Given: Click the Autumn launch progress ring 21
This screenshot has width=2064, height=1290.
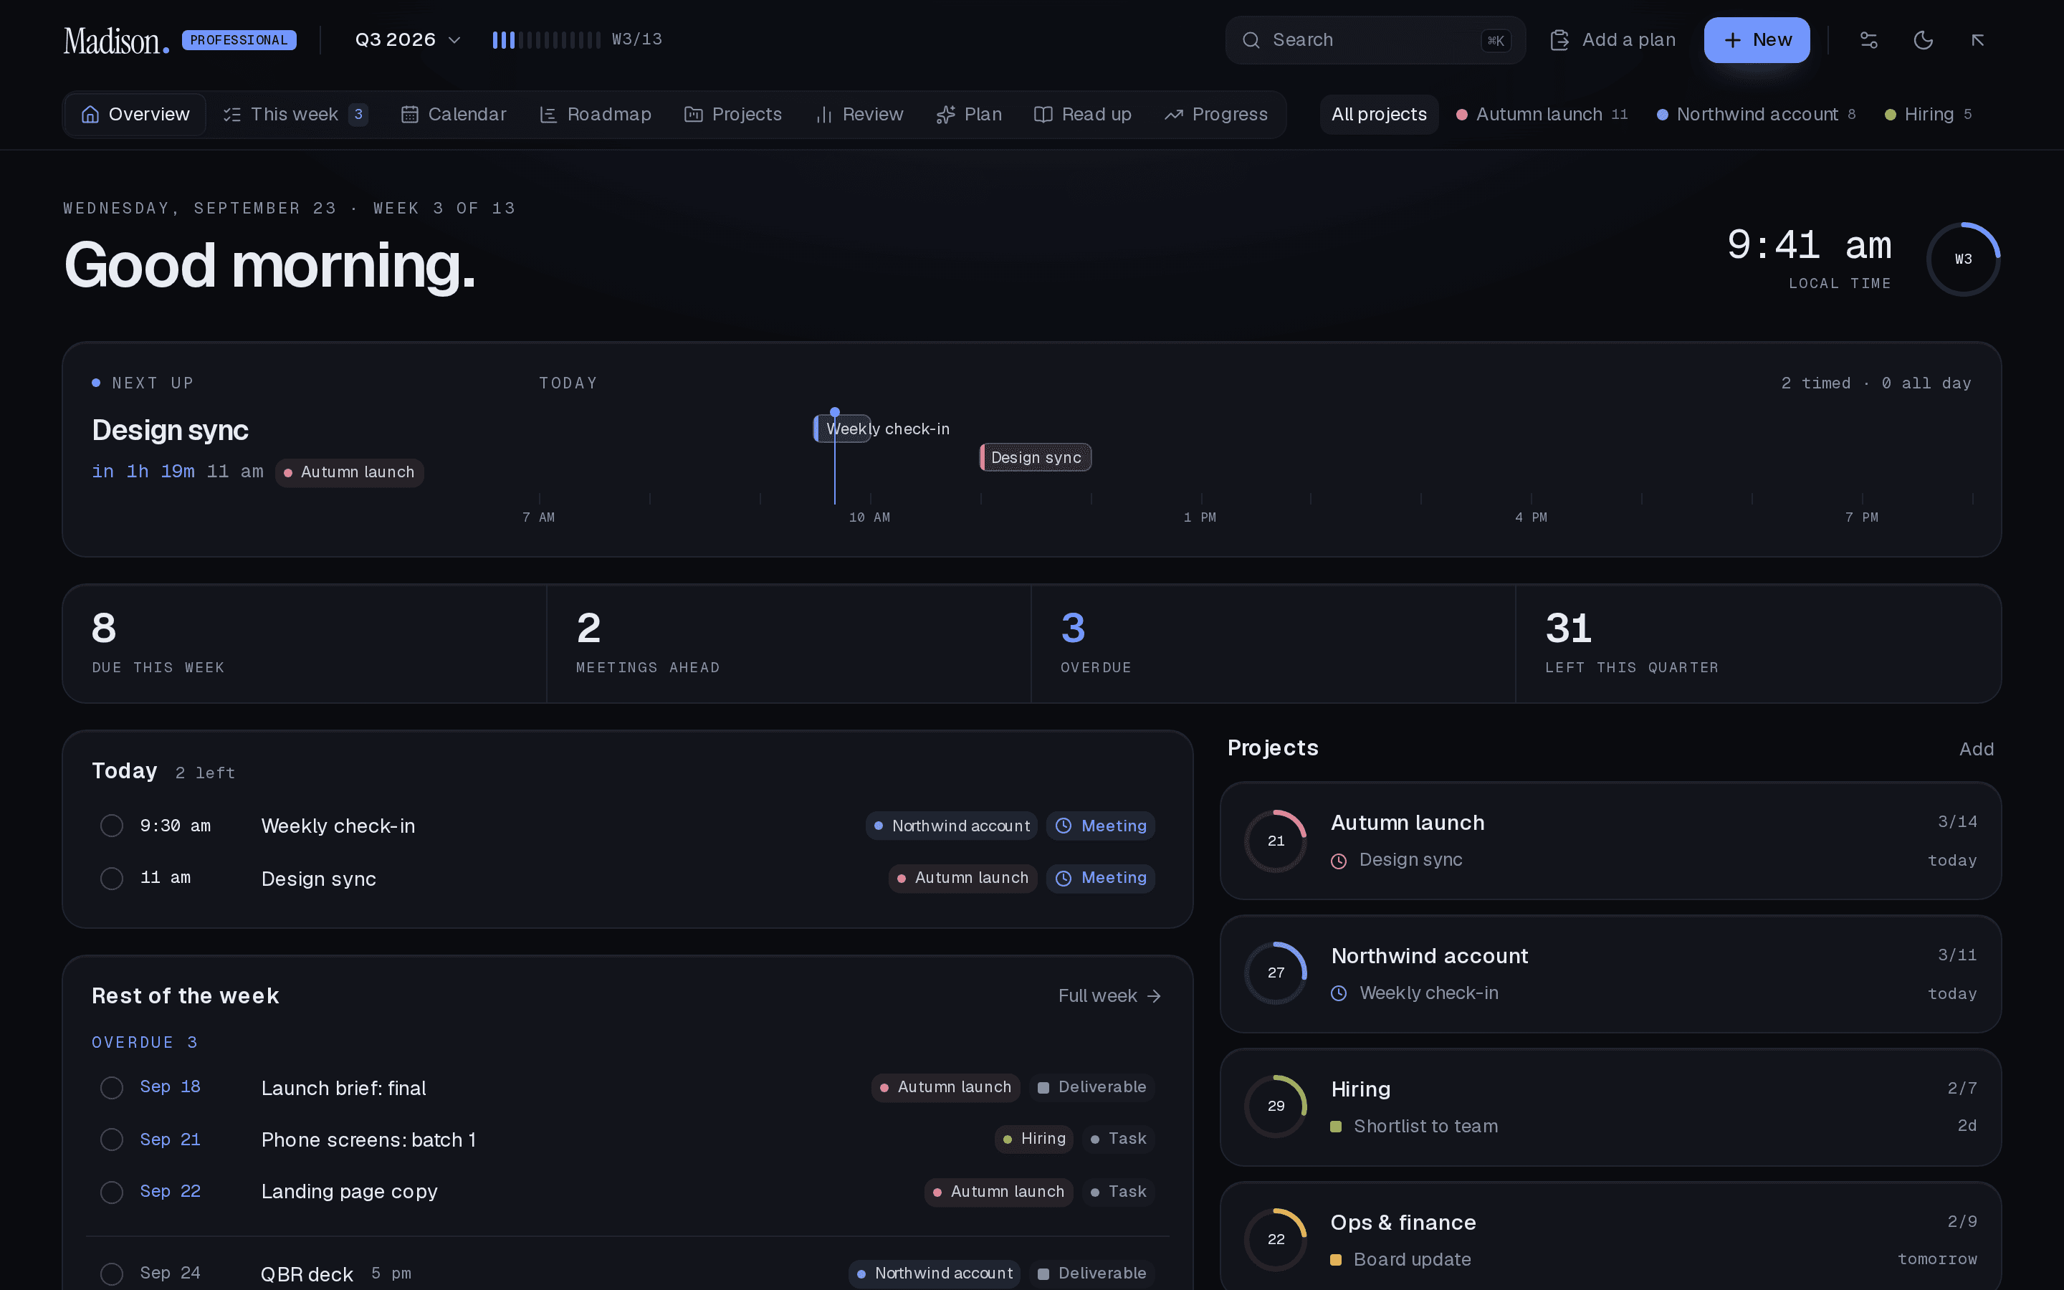Looking at the screenshot, I should coord(1276,841).
